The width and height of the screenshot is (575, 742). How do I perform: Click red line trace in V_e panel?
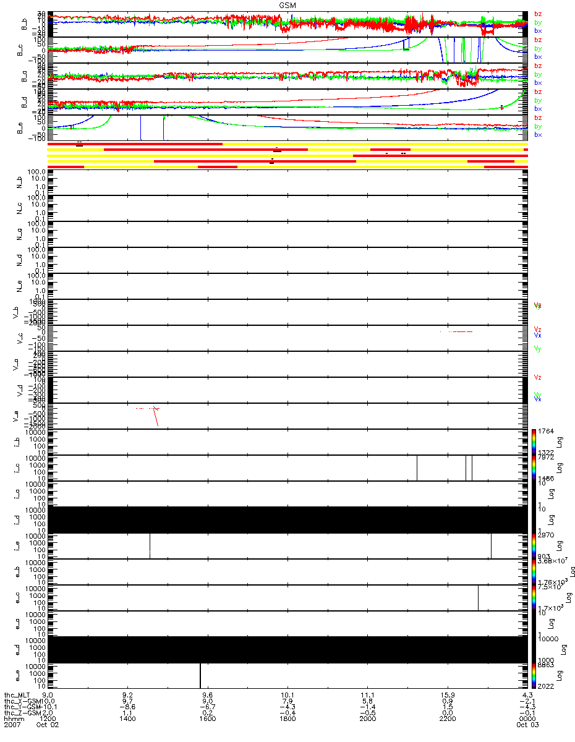[155, 417]
